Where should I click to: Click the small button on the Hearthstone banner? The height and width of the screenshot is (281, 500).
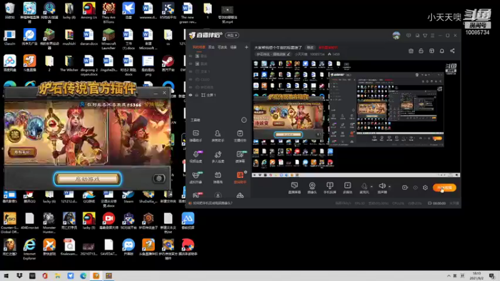(x=22, y=152)
